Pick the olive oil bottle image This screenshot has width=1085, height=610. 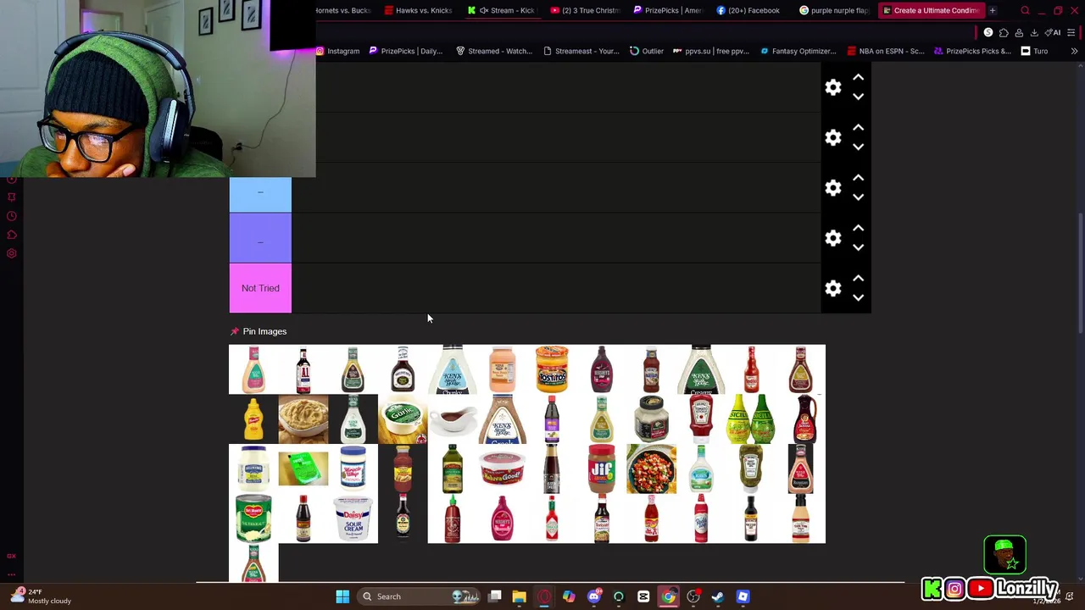click(x=453, y=469)
